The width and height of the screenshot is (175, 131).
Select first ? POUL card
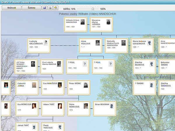[x=78, y=66]
